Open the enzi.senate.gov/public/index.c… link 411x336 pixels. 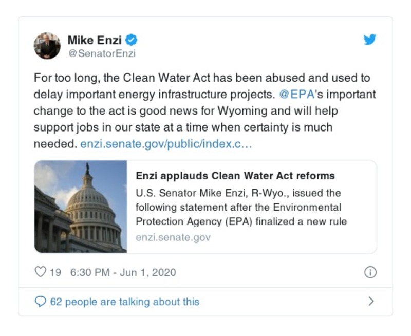coord(166,144)
